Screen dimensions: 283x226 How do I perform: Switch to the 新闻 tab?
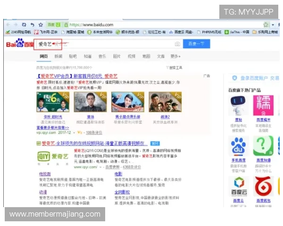[58, 56]
